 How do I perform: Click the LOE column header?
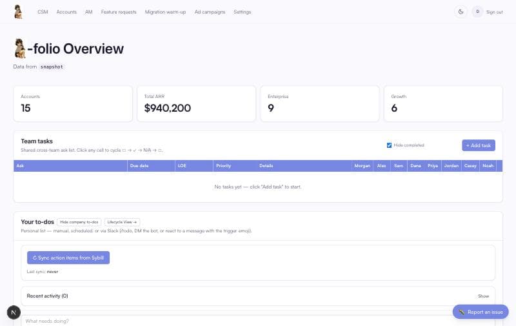(x=194, y=166)
